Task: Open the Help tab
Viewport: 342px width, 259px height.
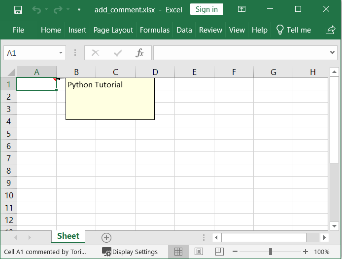Action: pyautogui.click(x=260, y=30)
